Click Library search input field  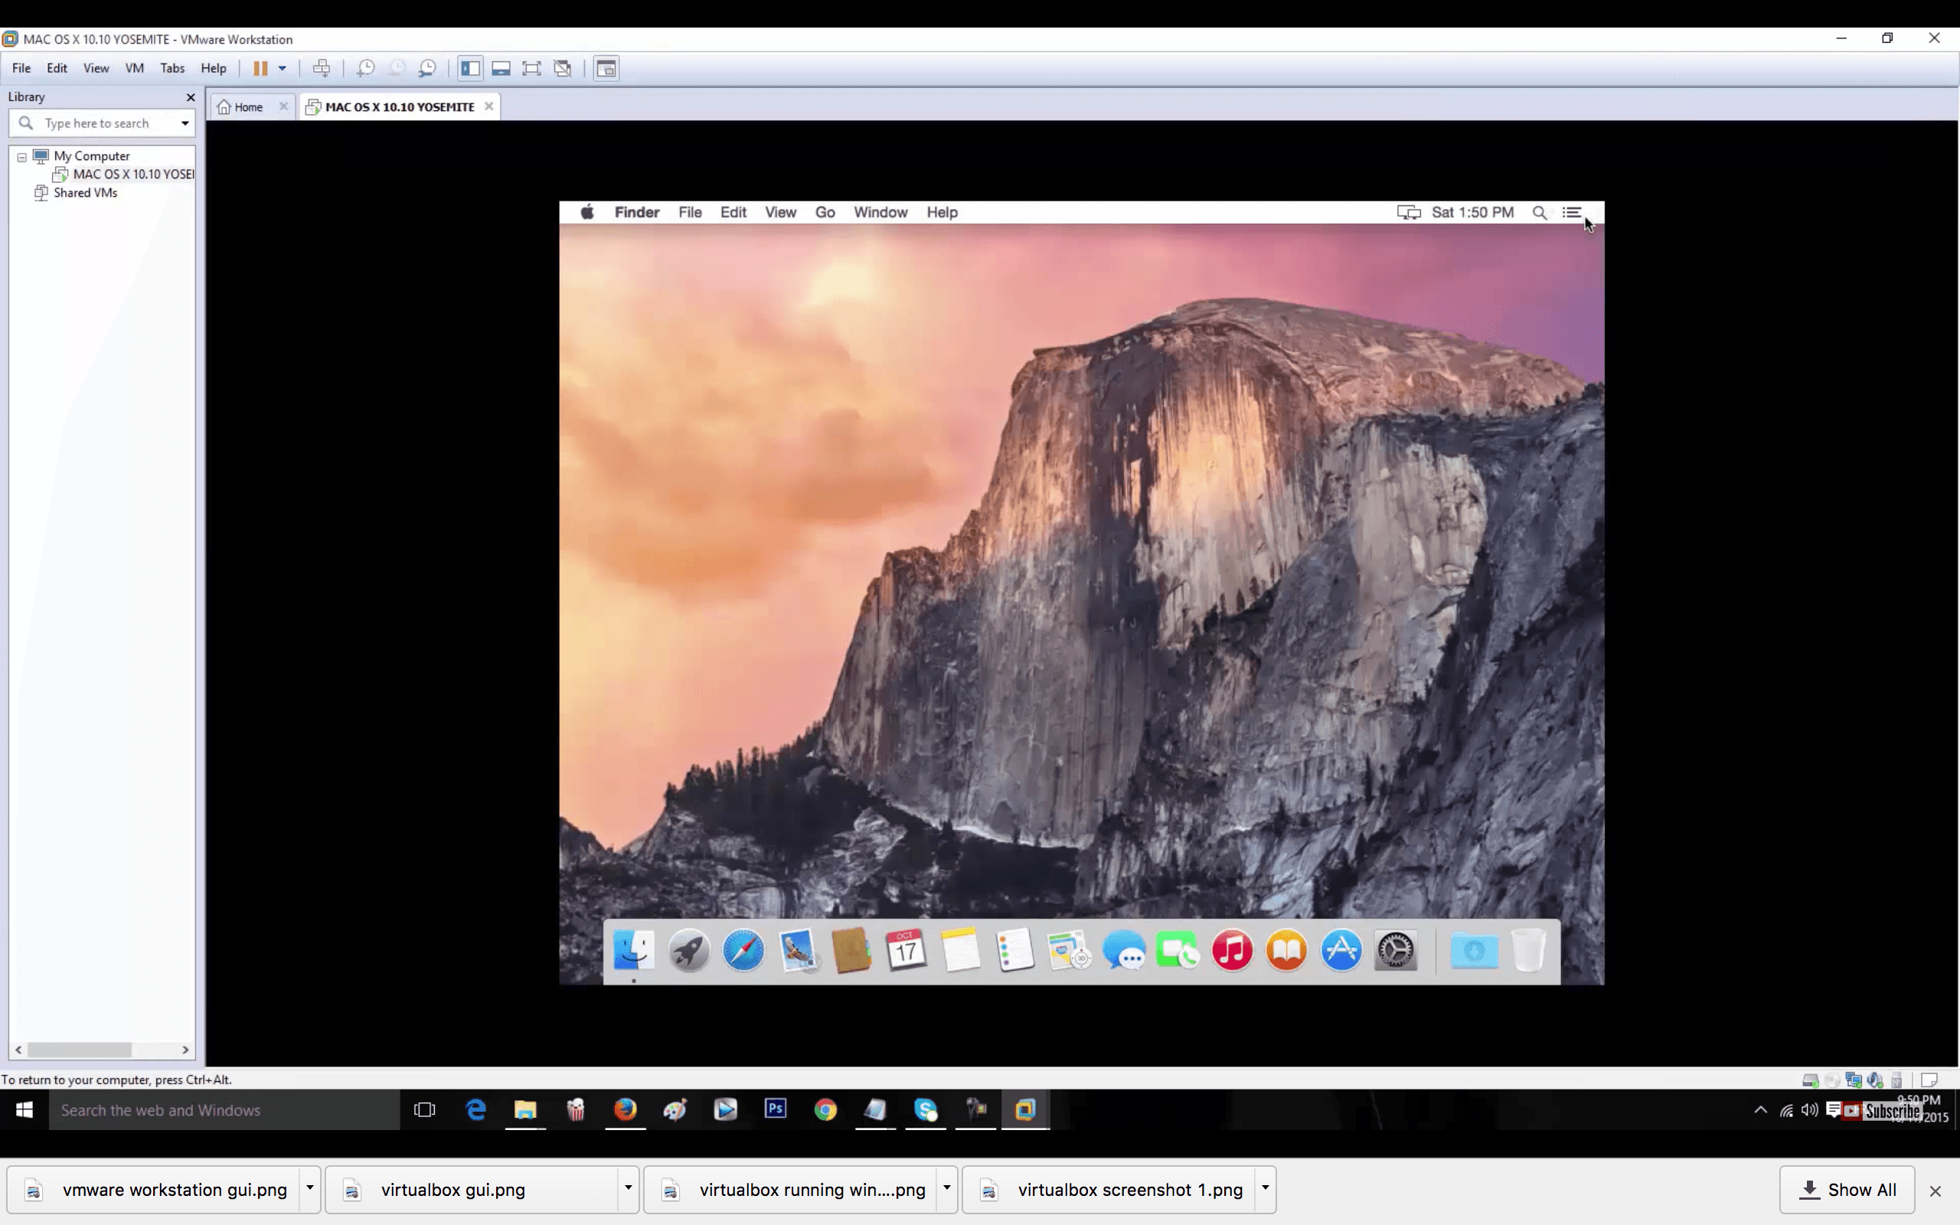point(102,122)
